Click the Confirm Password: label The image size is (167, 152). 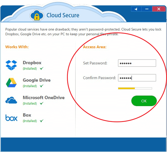pyautogui.click(x=99, y=78)
